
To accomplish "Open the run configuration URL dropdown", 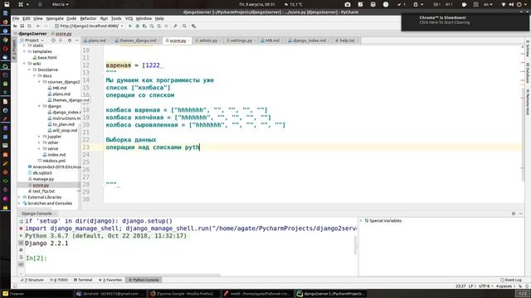I will coord(90,26).
